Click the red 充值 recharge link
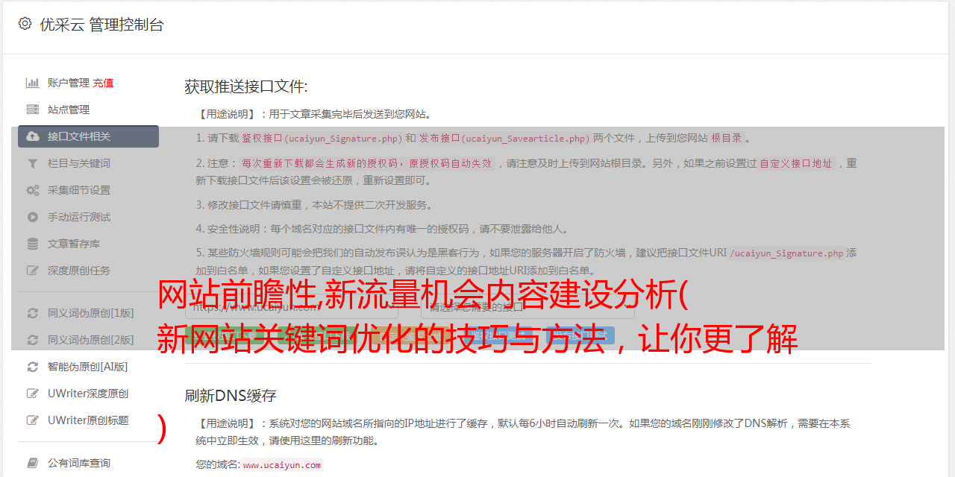955x477 pixels. click(x=103, y=83)
